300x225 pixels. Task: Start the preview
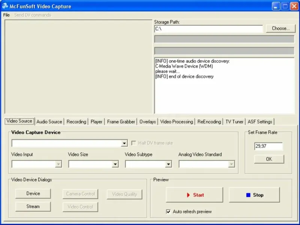(194, 195)
